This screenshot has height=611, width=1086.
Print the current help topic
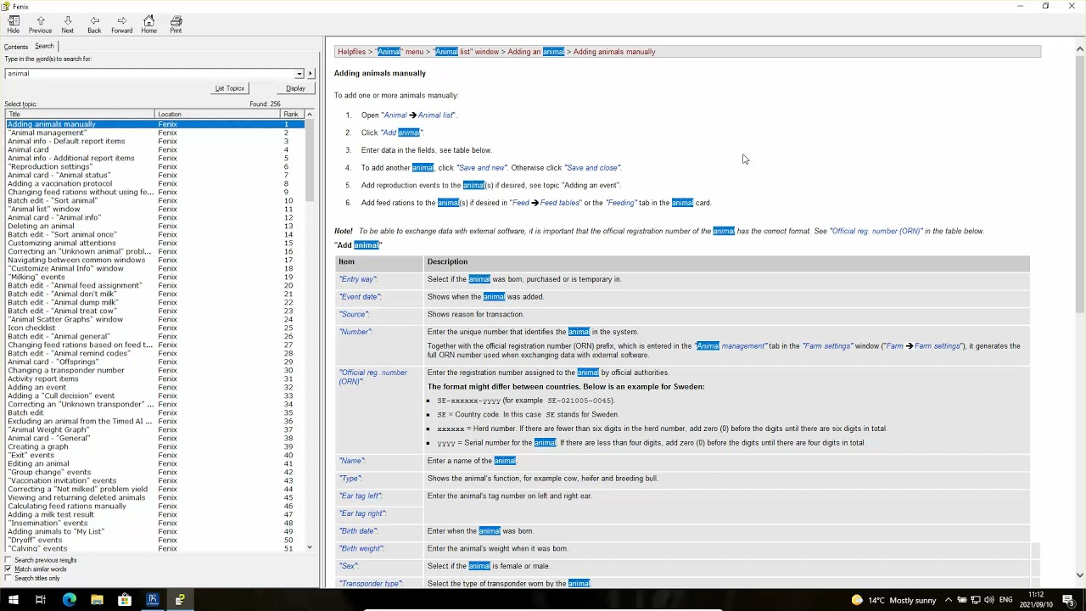176,25
